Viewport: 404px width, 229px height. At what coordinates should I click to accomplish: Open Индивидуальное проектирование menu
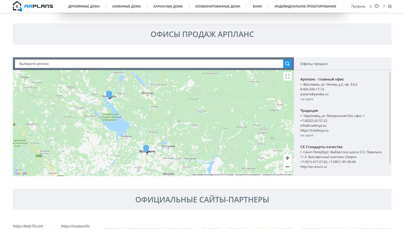[x=305, y=6]
